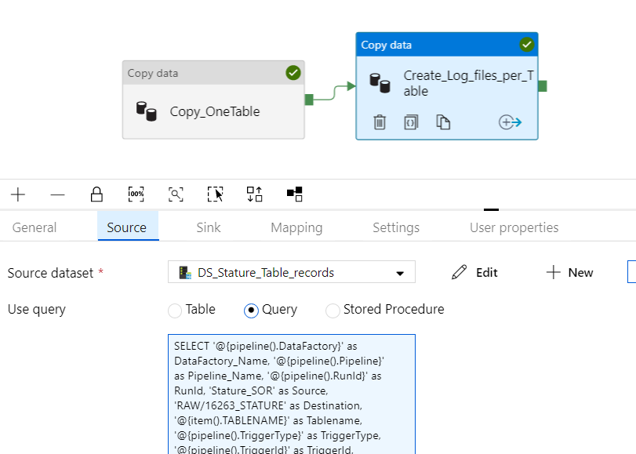Add an output connection from Create_Log_files_per_Table
The image size is (636, 454).
511,122
